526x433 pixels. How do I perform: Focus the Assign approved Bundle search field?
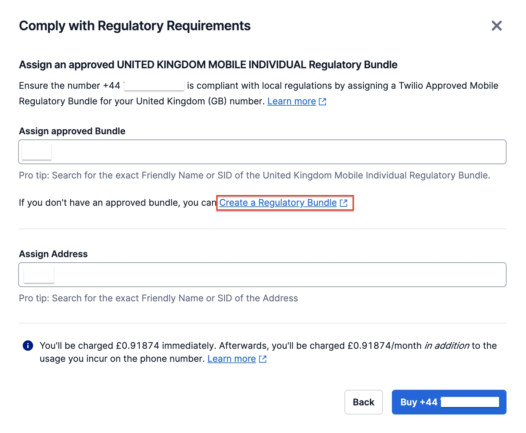pos(262,152)
